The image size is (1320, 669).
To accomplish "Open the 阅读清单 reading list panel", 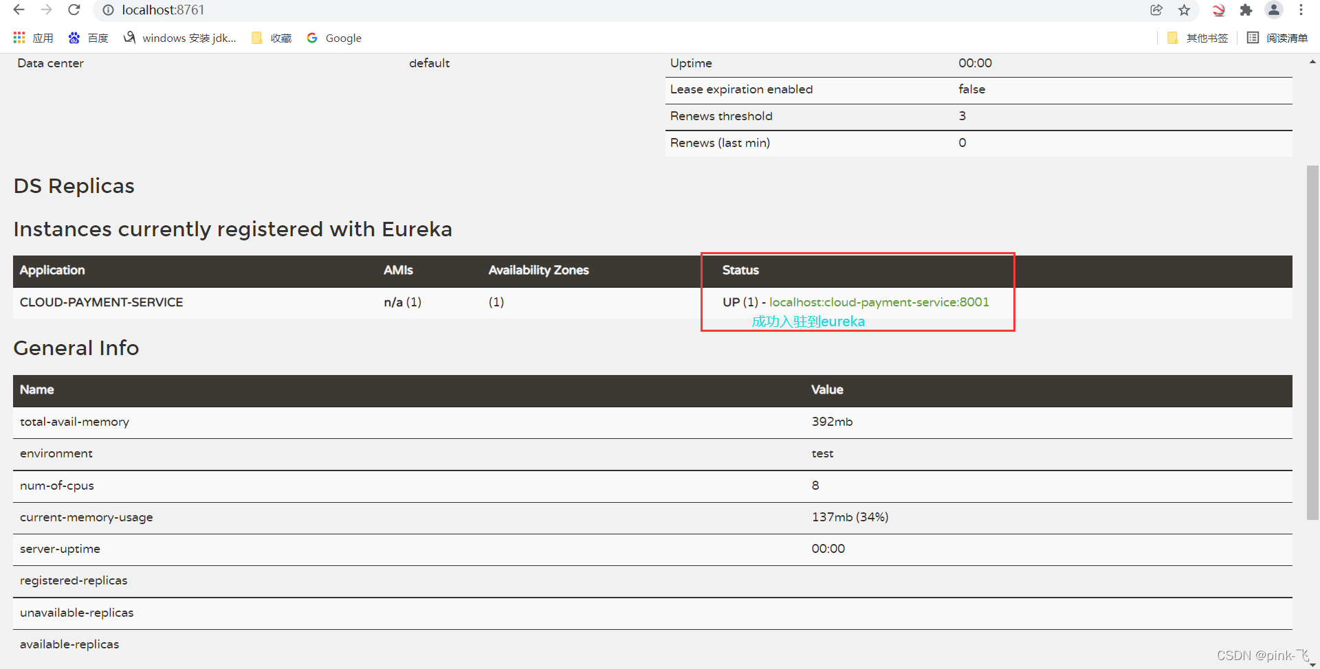I will 1277,38.
